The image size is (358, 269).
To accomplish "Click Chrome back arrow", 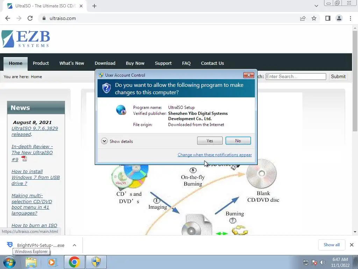I will pyautogui.click(x=8, y=18).
